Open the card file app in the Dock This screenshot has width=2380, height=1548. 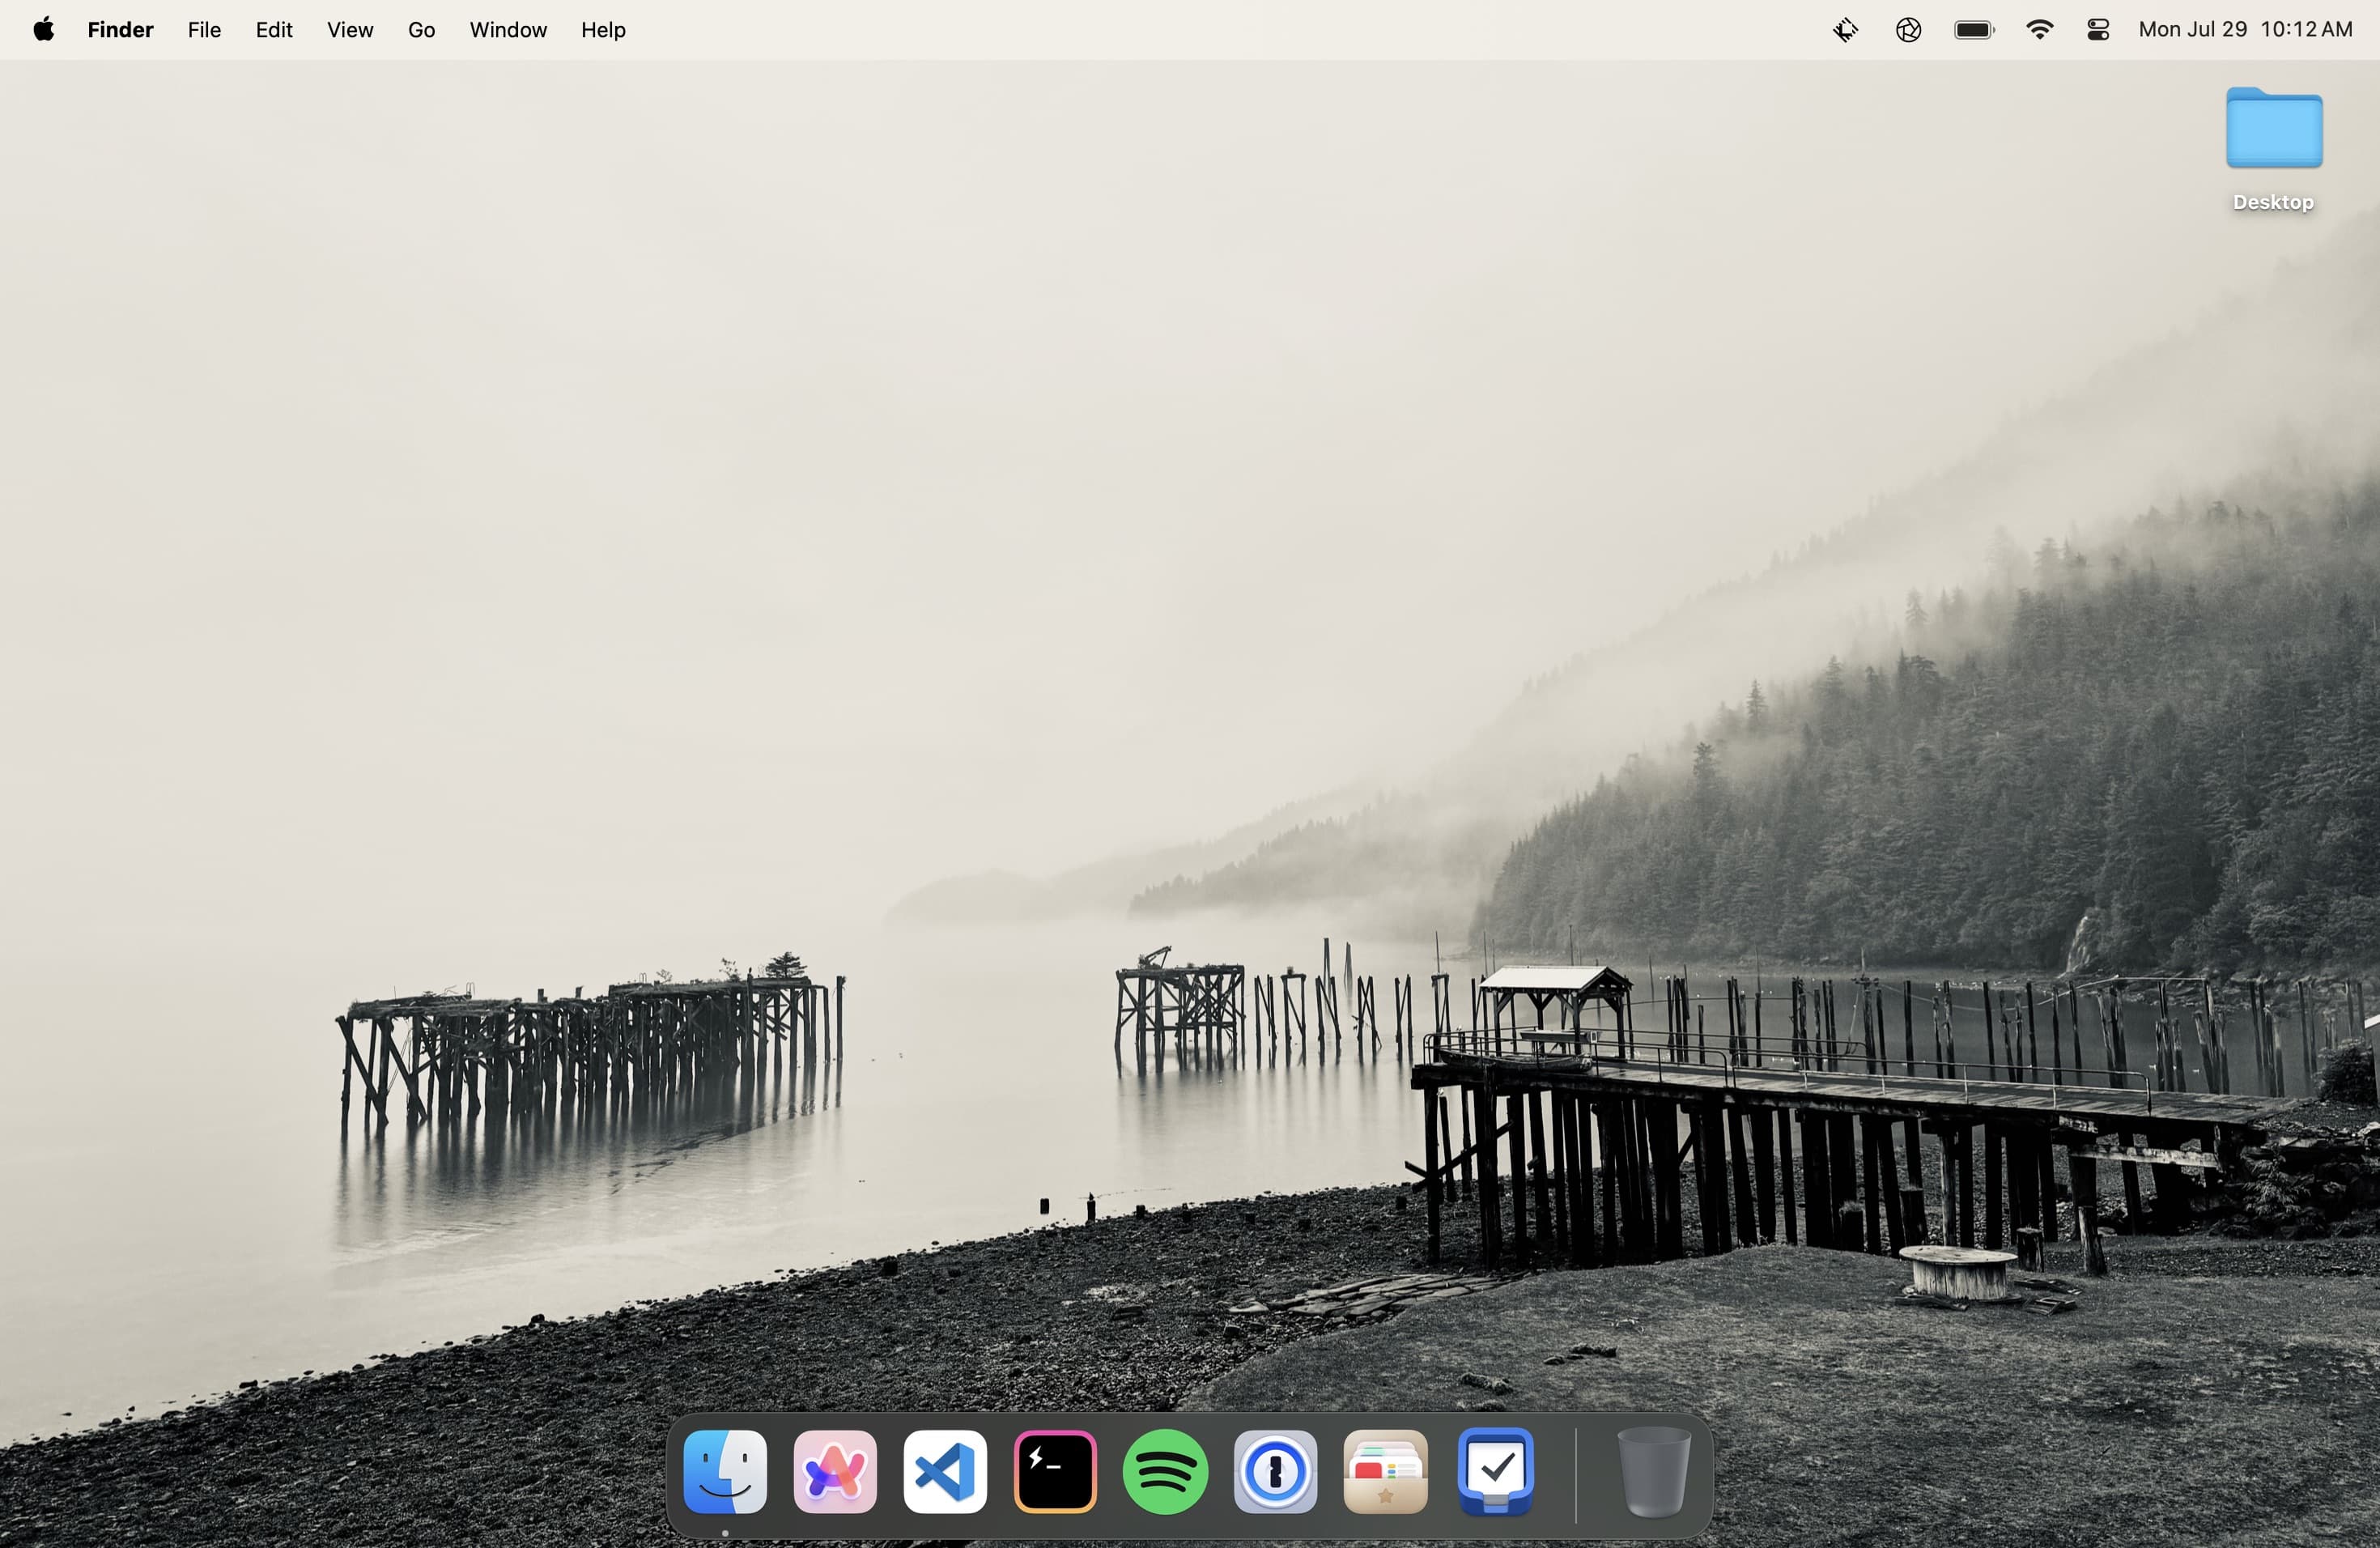point(1386,1470)
